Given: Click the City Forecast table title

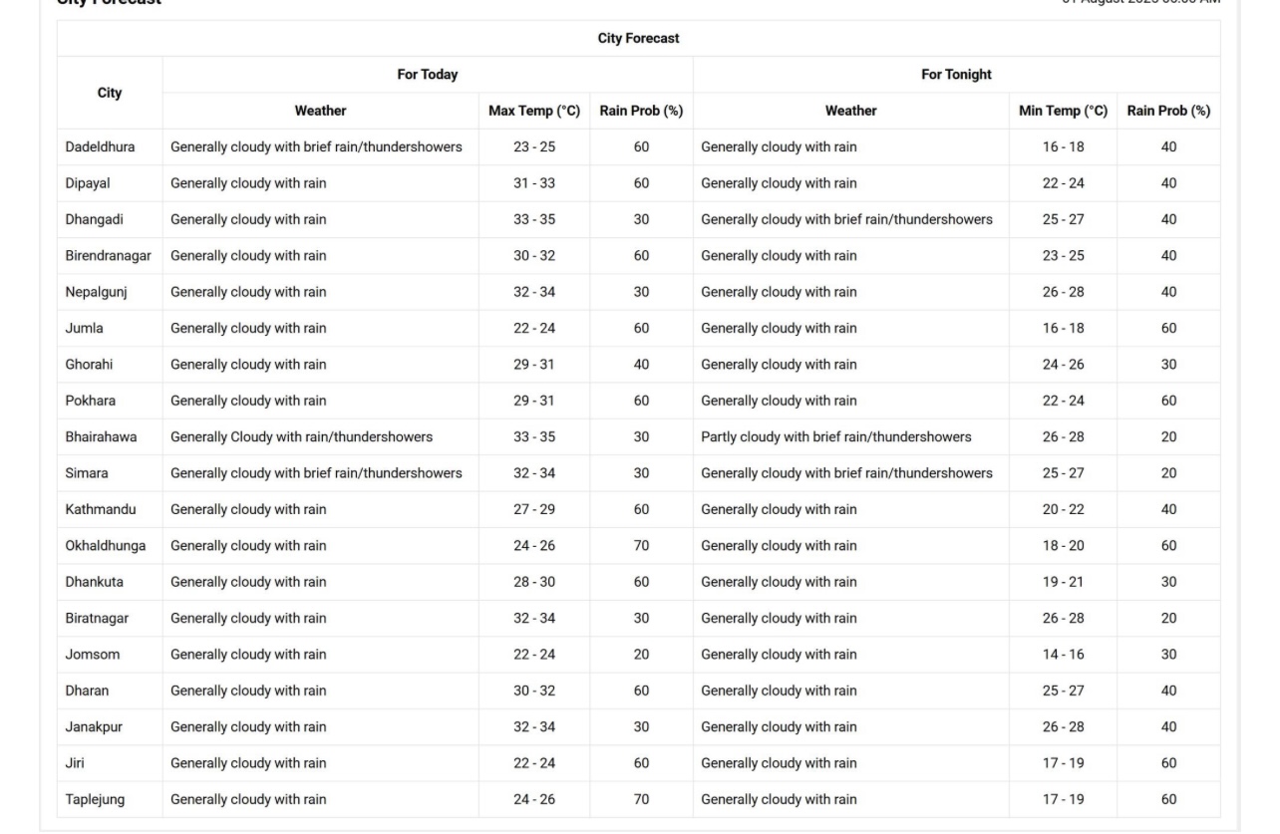Looking at the screenshot, I should [638, 38].
